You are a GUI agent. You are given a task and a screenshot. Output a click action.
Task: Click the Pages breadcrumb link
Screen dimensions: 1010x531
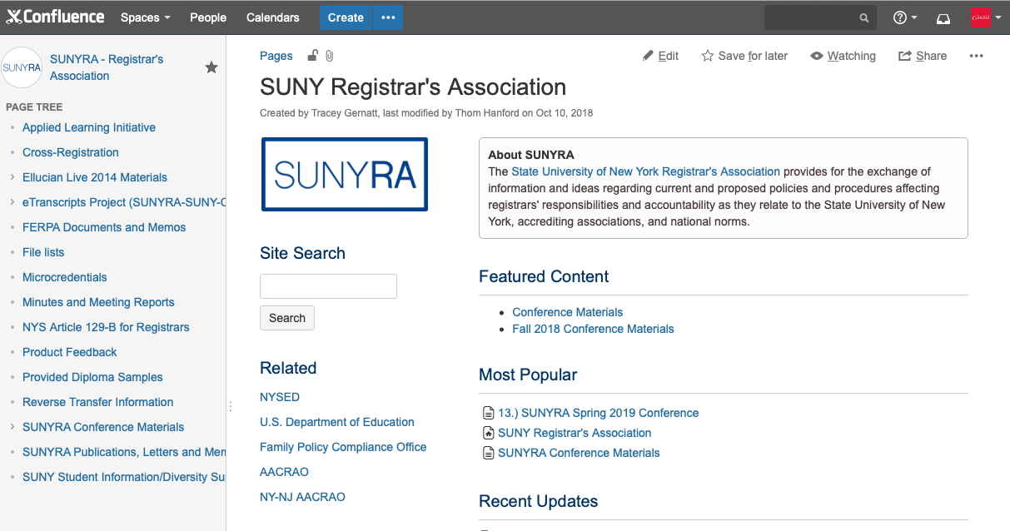[x=276, y=56]
